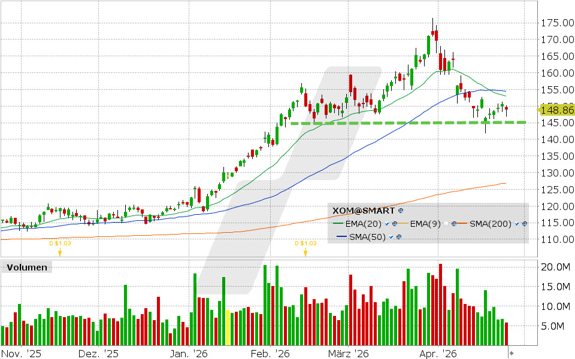
Task: Click the globe icon beside EMA(9)
Action: 454,224
